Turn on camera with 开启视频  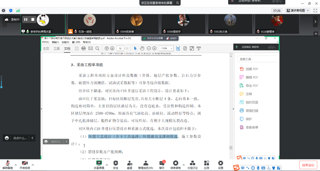coord(25,164)
